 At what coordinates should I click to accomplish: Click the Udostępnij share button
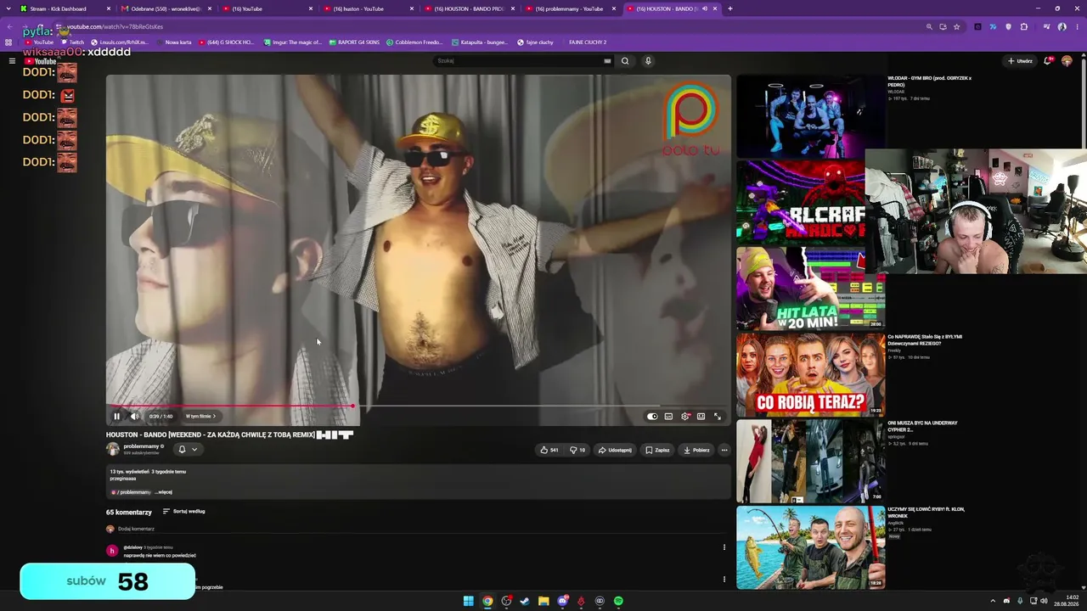click(615, 450)
